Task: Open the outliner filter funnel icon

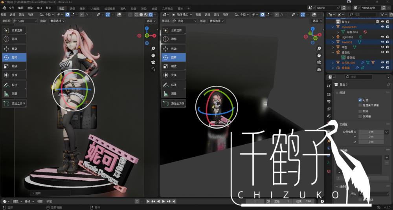Action: pos(382,15)
